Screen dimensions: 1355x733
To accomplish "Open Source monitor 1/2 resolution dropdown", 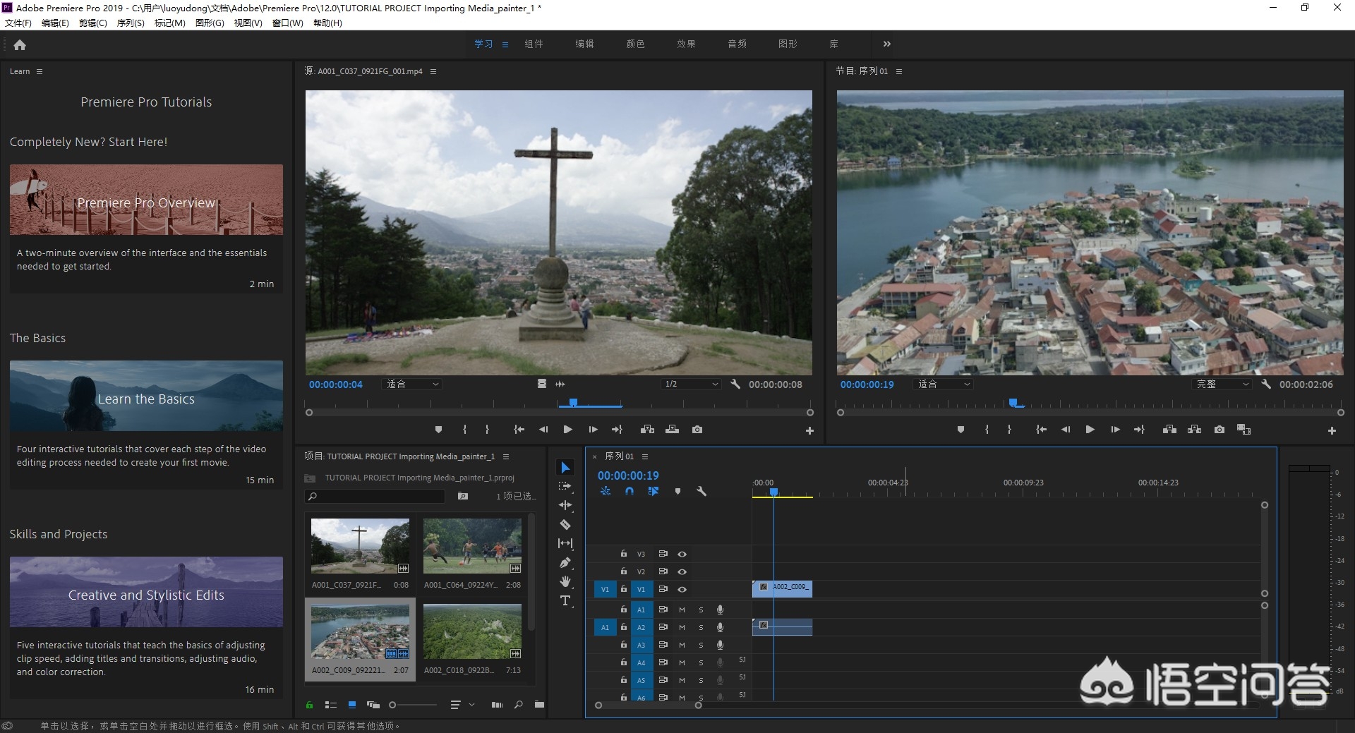I will coord(691,384).
